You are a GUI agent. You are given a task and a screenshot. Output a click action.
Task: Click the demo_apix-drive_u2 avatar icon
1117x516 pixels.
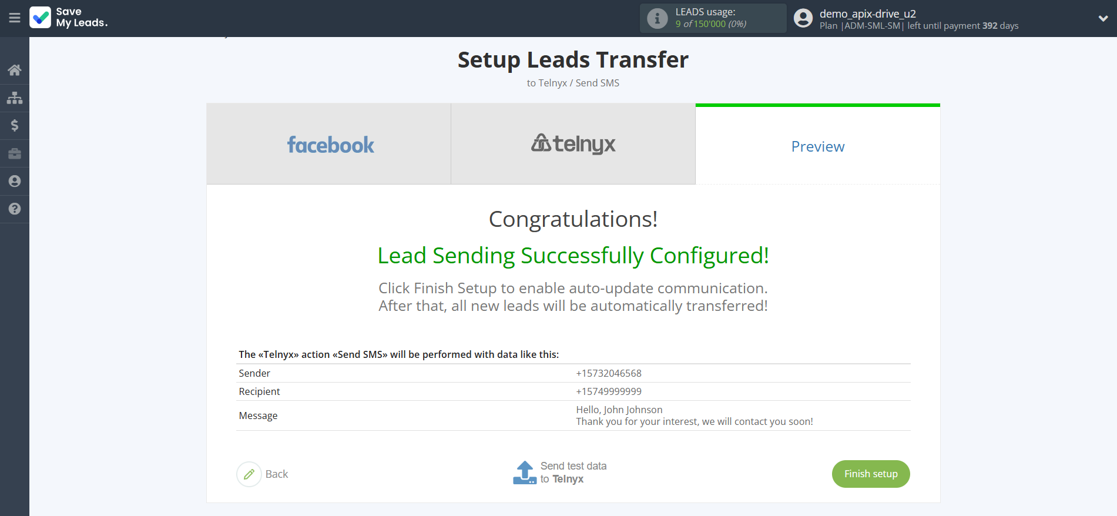pos(803,18)
